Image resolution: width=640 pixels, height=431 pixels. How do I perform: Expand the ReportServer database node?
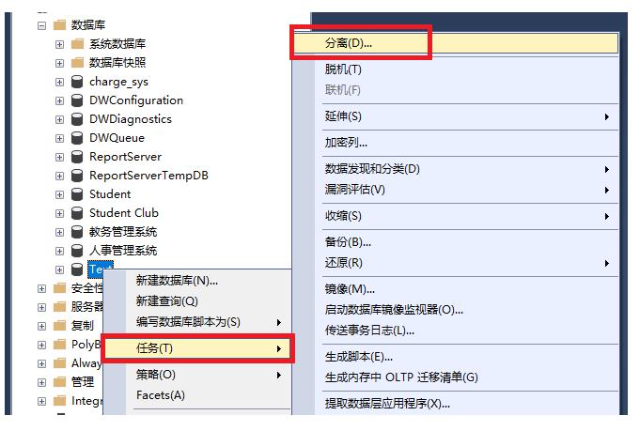(x=59, y=157)
